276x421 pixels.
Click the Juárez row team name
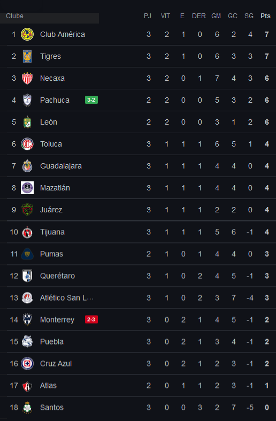click(51, 210)
